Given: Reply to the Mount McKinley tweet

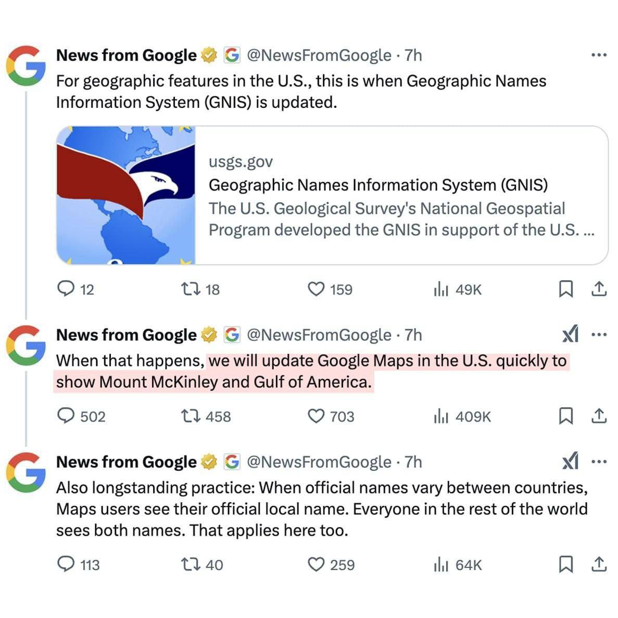Looking at the screenshot, I should [x=66, y=416].
